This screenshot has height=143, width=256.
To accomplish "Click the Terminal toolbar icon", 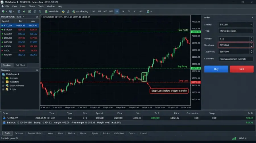I will tap(35, 11).
